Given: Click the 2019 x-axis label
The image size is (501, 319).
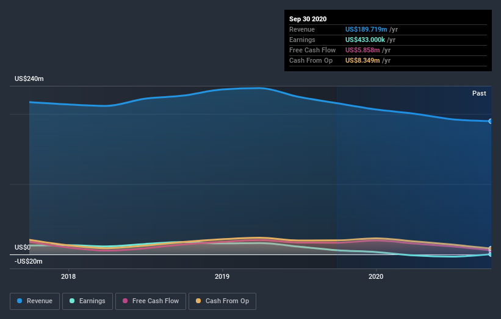Looking at the screenshot, I should pos(222,276).
